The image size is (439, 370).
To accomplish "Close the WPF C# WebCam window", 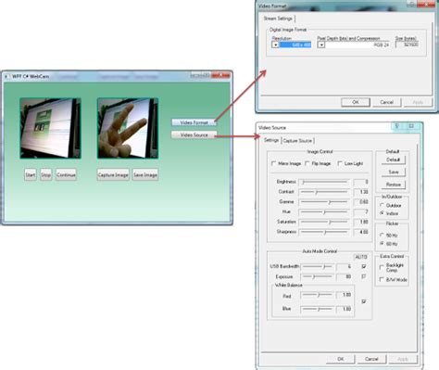I will pyautogui.click(x=221, y=75).
